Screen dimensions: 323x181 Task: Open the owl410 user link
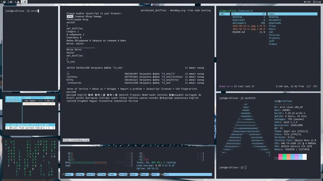tap(71, 22)
